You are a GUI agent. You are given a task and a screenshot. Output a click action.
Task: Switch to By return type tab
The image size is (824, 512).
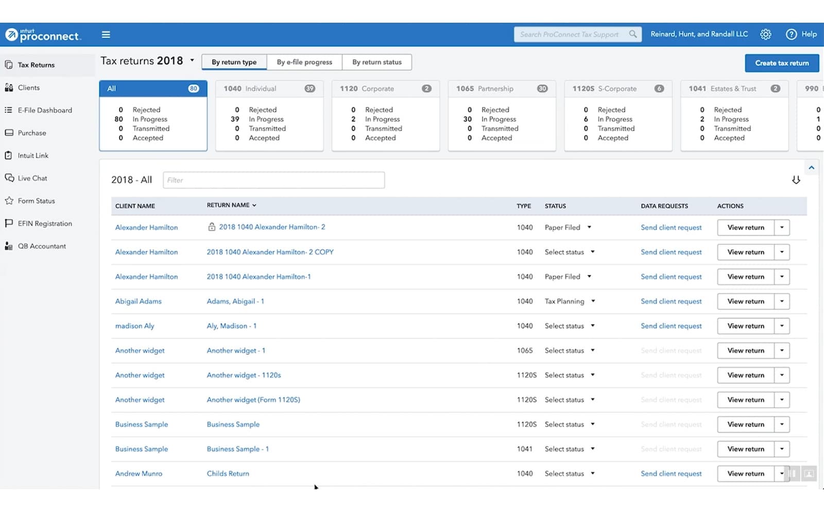pos(234,62)
